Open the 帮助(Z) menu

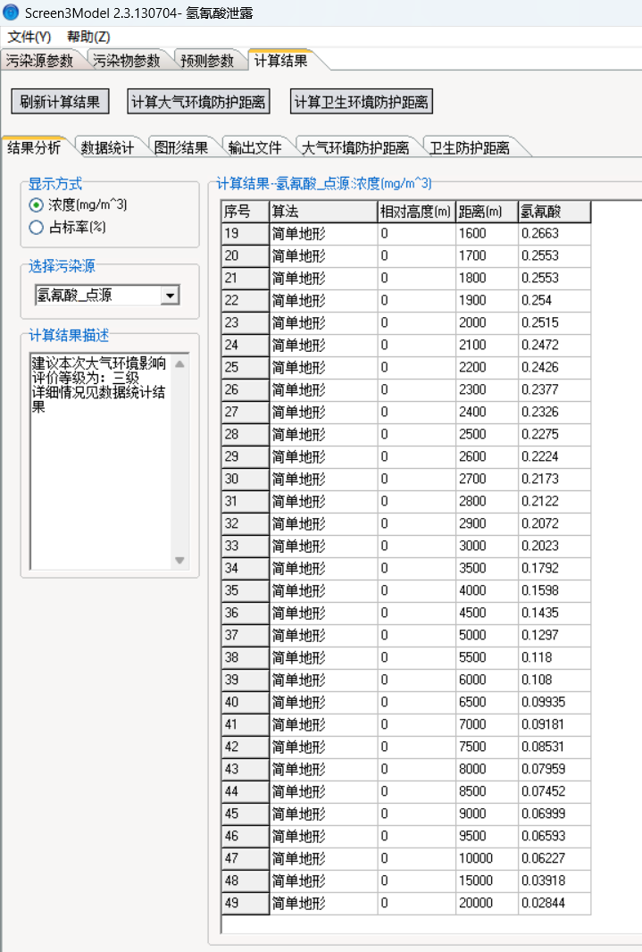88,37
